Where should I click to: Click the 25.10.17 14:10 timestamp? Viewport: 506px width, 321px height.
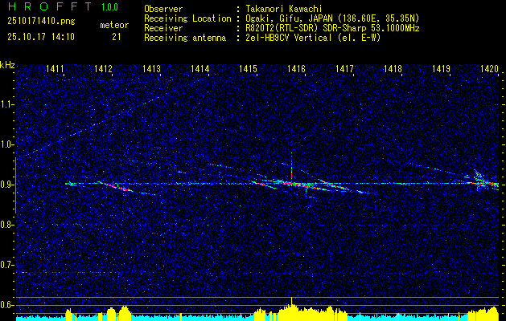41,37
